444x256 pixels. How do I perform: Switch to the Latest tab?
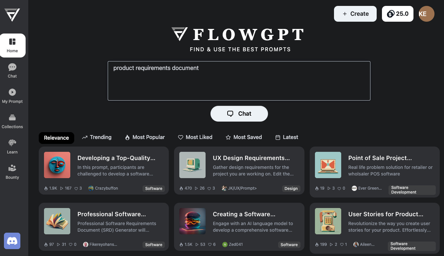287,137
